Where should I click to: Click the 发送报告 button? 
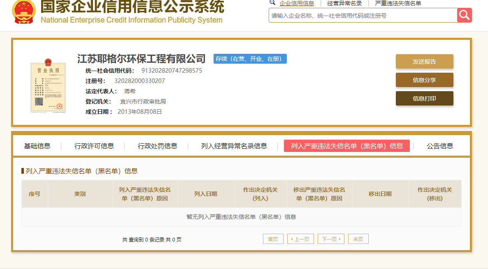[x=425, y=62]
